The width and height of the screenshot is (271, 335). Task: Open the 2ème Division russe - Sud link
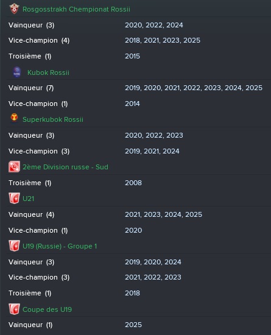(x=65, y=167)
